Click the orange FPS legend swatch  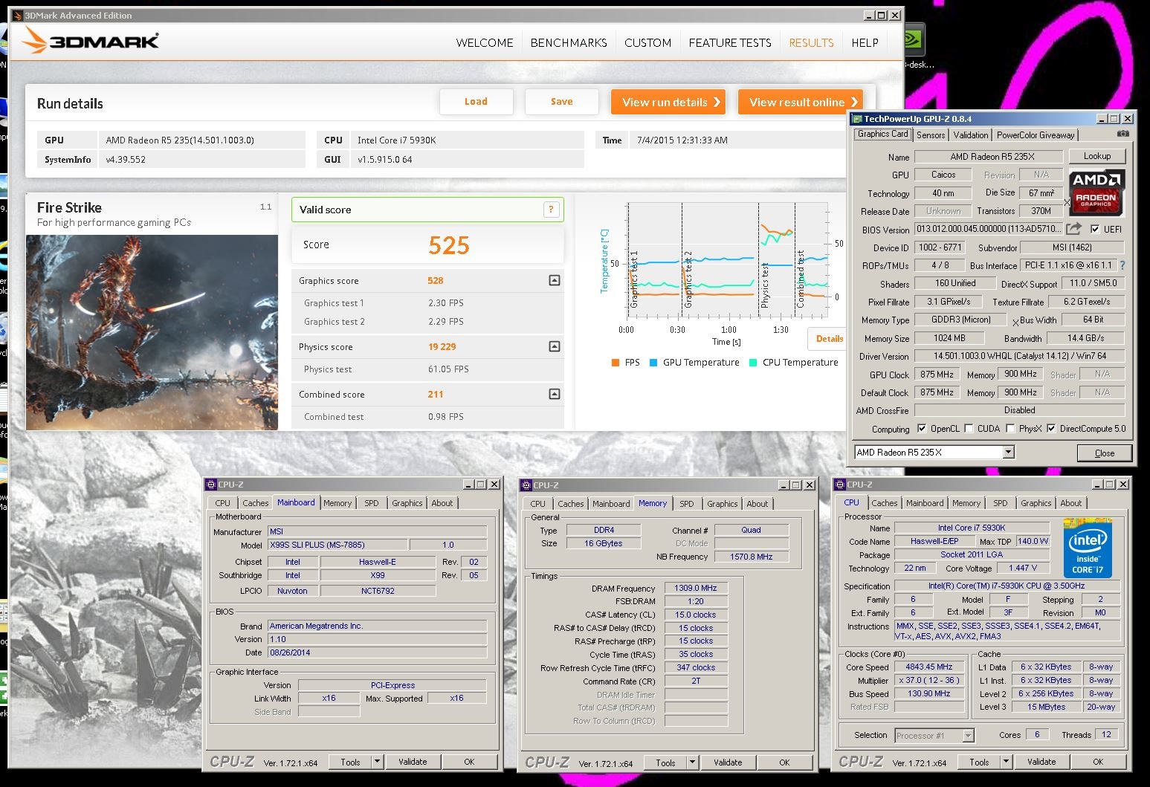coord(615,363)
